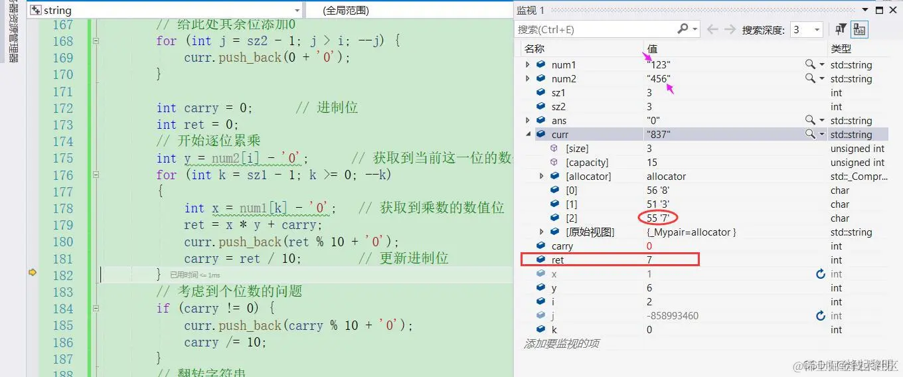
Task: Collapse the curr variable node
Action: point(528,134)
